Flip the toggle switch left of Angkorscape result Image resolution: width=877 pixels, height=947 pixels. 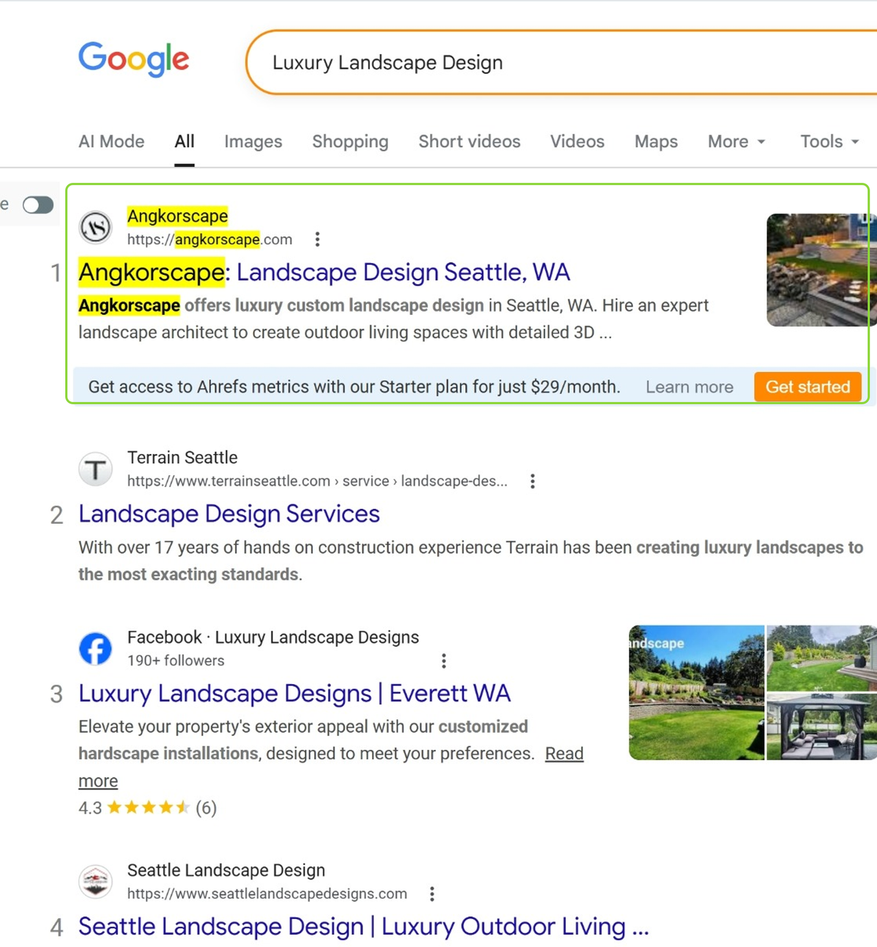[x=38, y=205]
